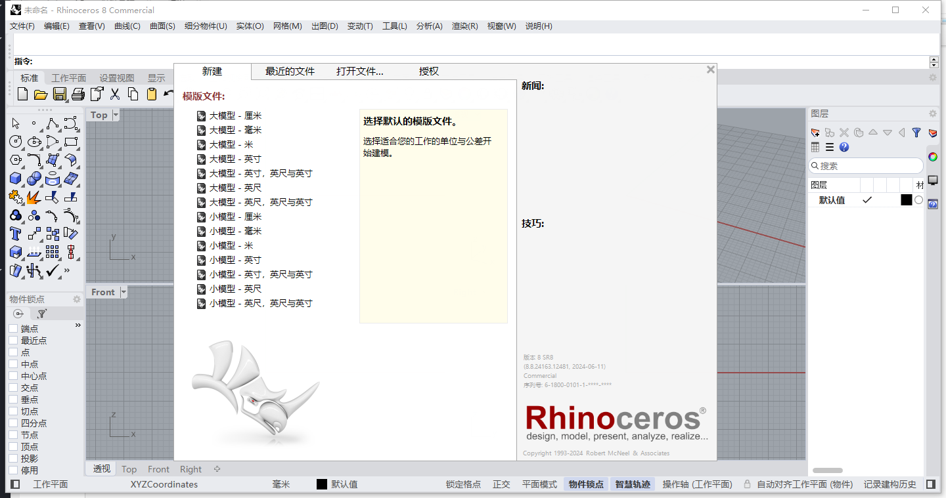
Task: Enable the 切点 object snap checkbox
Action: 13,411
